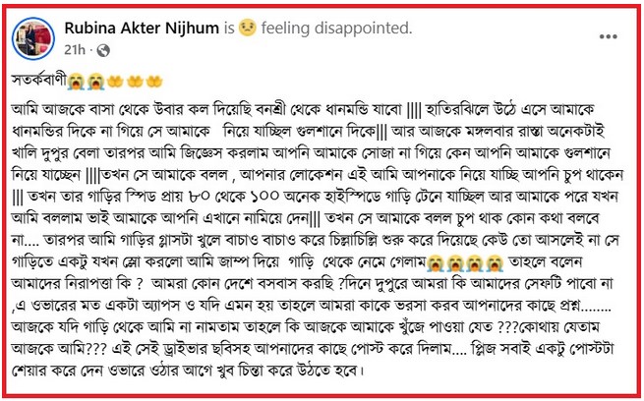Click the সতর্কবাণী heading word

click(39, 80)
